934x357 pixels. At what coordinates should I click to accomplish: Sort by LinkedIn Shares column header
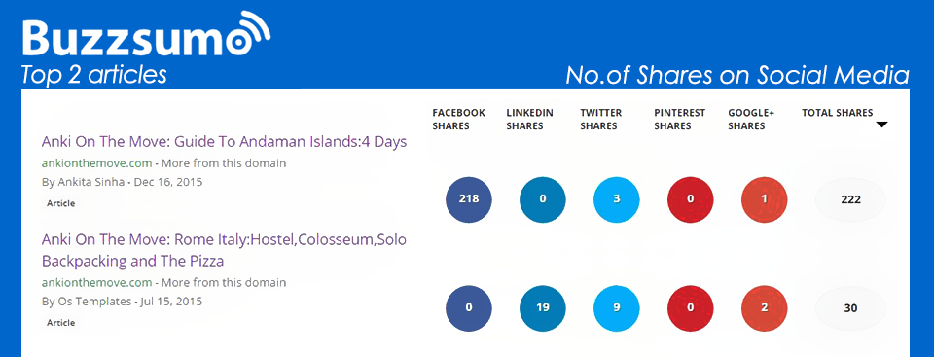pos(529,120)
